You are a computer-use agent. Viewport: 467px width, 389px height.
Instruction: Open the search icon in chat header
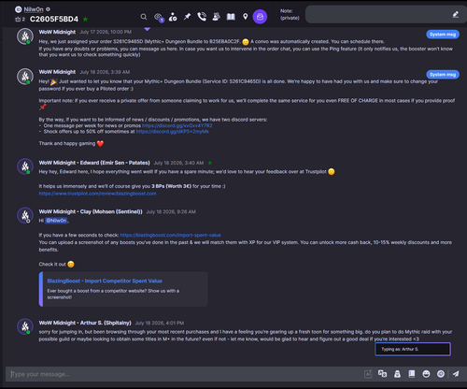[144, 17]
